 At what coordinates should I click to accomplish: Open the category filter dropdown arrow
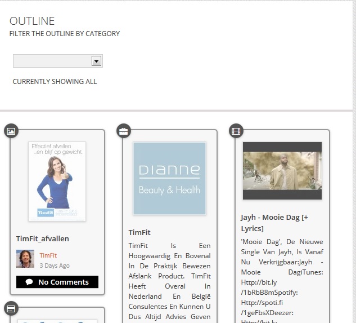(x=96, y=61)
